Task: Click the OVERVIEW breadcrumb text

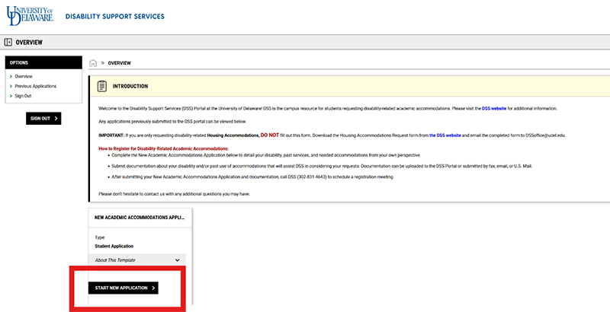Action: [120, 63]
